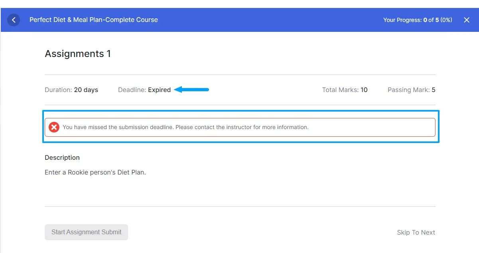Click the blue arrow pointing at Expired
The width and height of the screenshot is (479, 253).
click(192, 90)
